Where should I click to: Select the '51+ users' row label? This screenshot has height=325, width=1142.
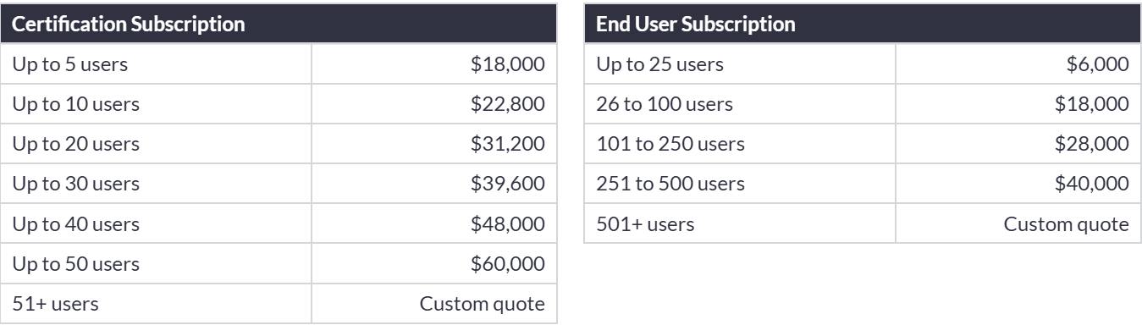[157, 303]
